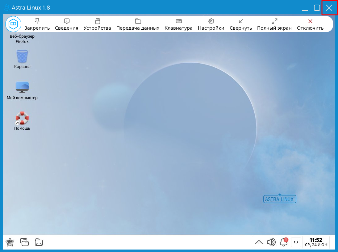
Task: Close the Astra Linux 1.8 window
Action: click(329, 8)
